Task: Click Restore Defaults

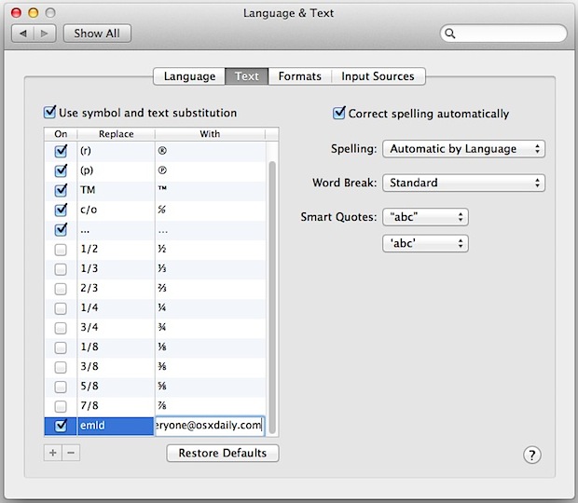Action: (223, 453)
